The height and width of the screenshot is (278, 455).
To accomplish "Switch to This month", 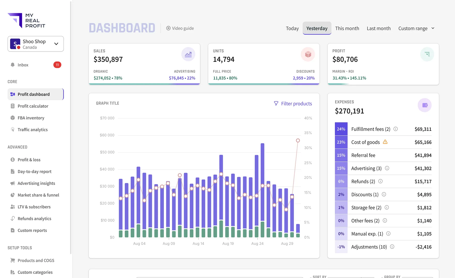I will pos(347,28).
